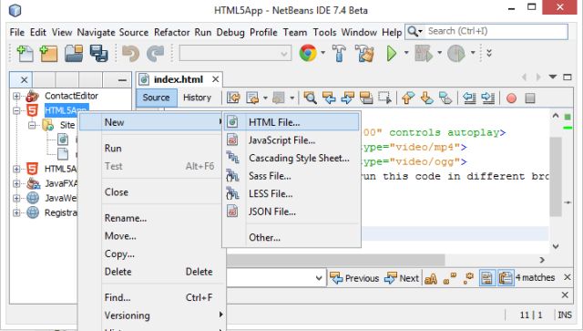Choose JavaScript File in submenu
This screenshot has height=331, width=583.
[x=291, y=140]
